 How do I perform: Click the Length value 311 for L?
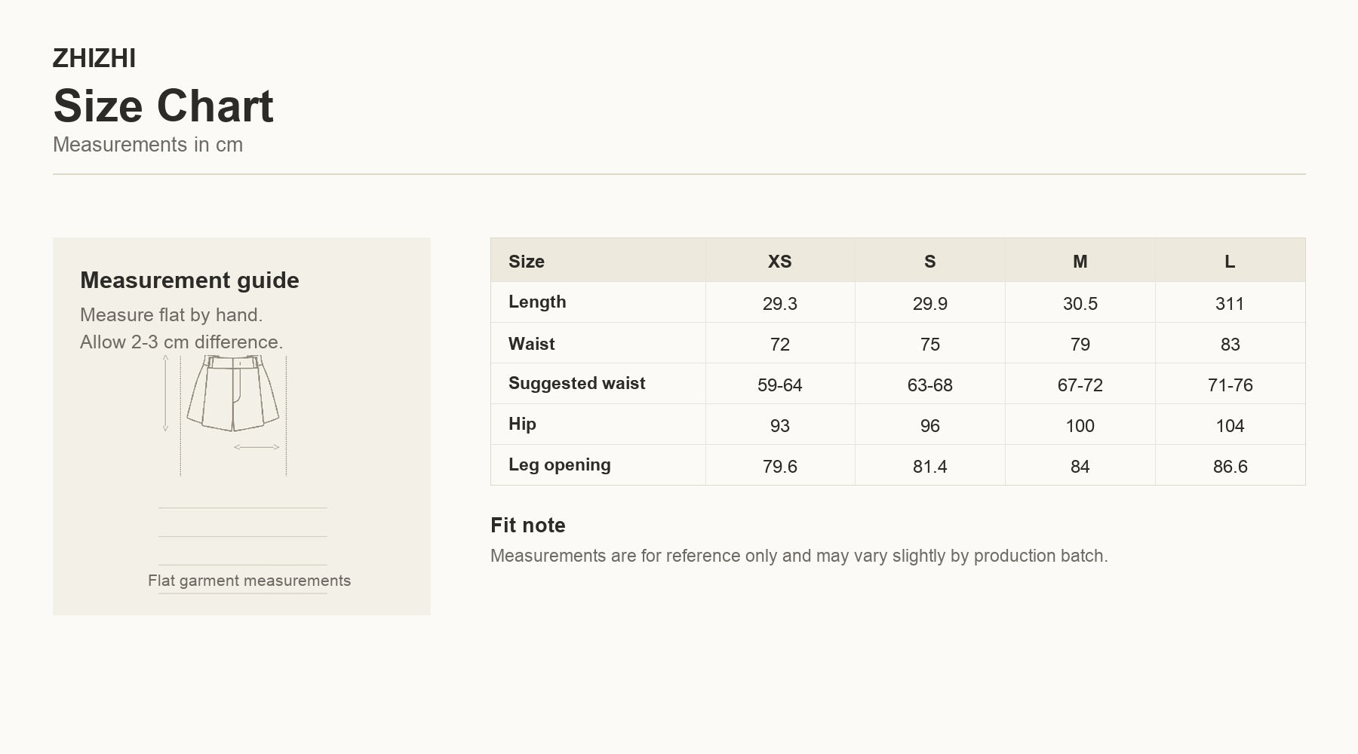(1230, 303)
